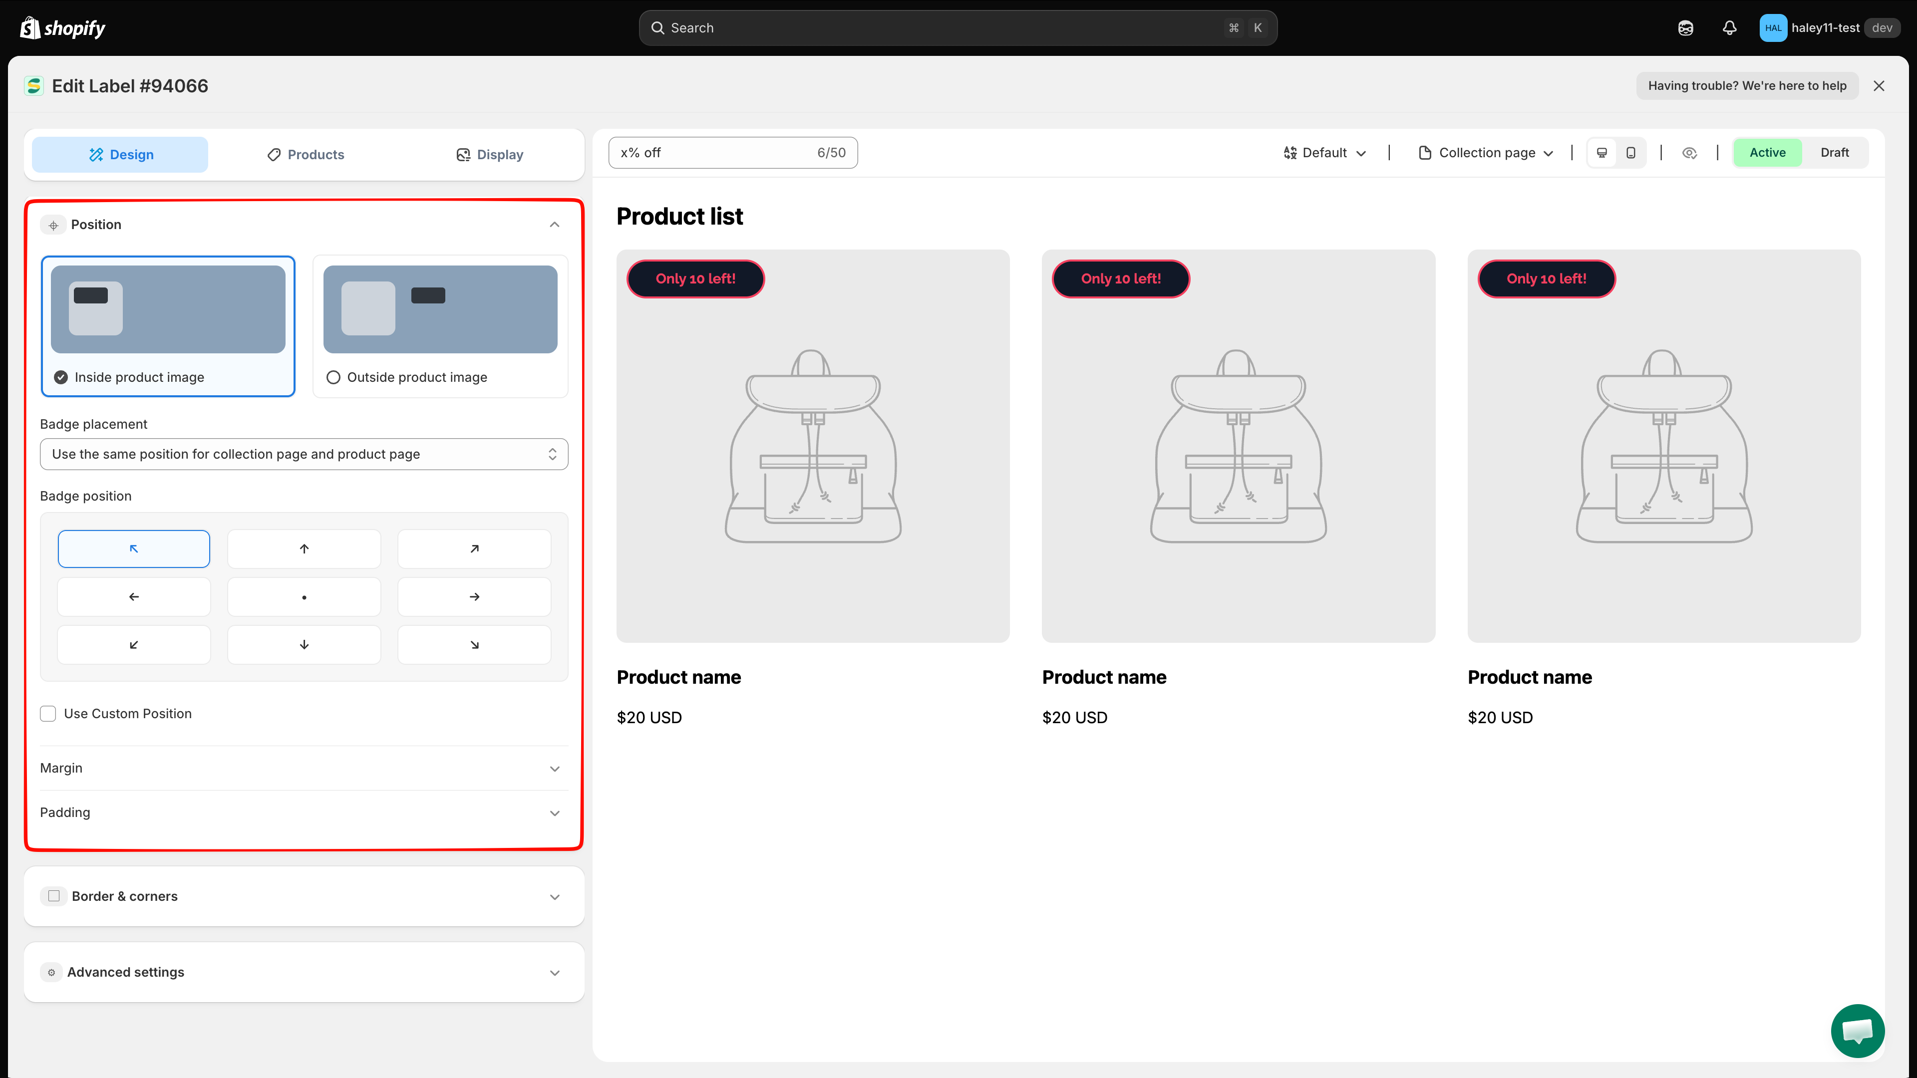Click the '6/50' character counter
Image resolution: width=1917 pixels, height=1078 pixels.
coord(831,153)
